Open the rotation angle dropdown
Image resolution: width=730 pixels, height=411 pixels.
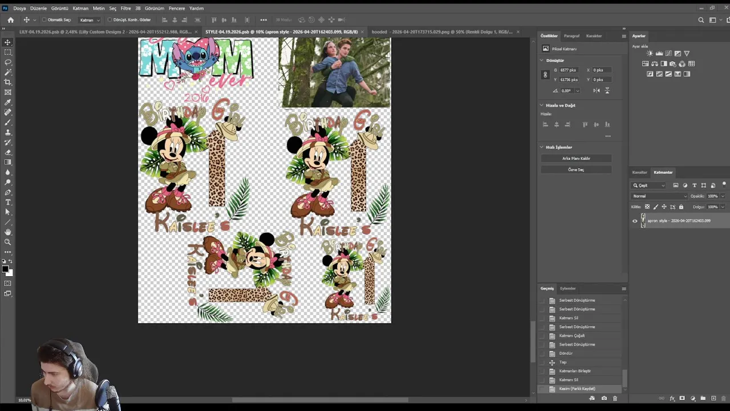[578, 90]
